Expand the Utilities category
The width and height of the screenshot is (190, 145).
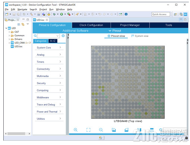tap(49, 119)
